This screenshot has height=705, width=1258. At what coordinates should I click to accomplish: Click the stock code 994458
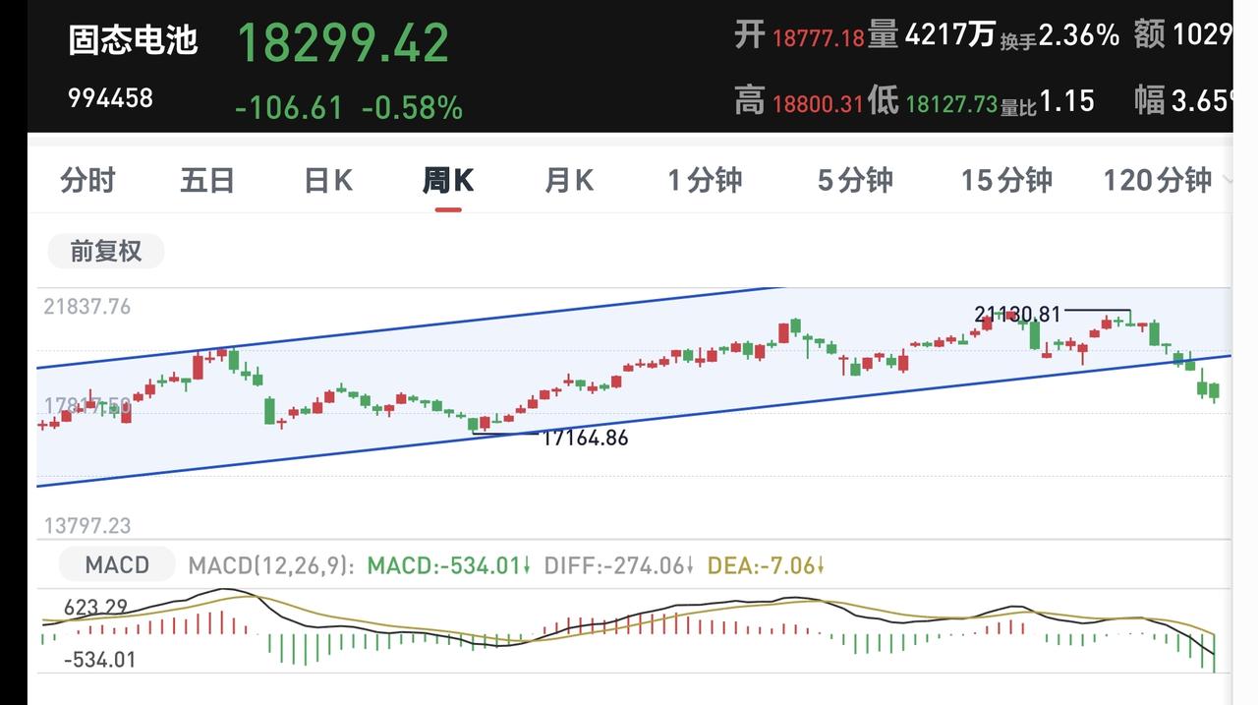(110, 98)
